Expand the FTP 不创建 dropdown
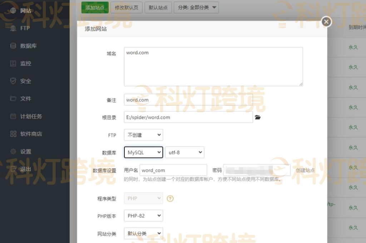Image resolution: width=366 pixels, height=243 pixels. click(x=144, y=135)
